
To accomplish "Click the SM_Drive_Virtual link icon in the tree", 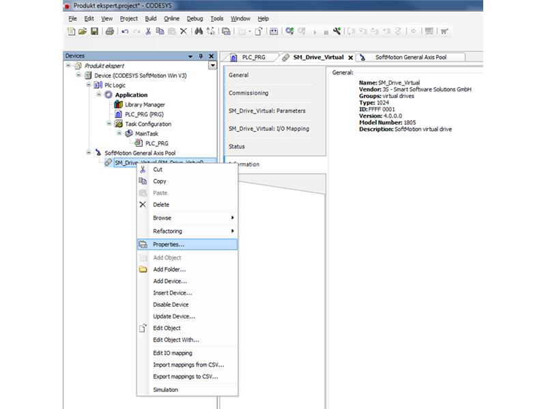I will click(x=109, y=162).
